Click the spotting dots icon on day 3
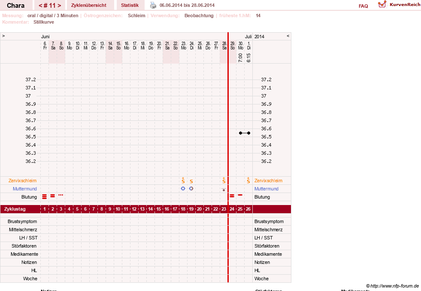Image resolution: width=421 pixels, height=291 pixels. pos(61,195)
